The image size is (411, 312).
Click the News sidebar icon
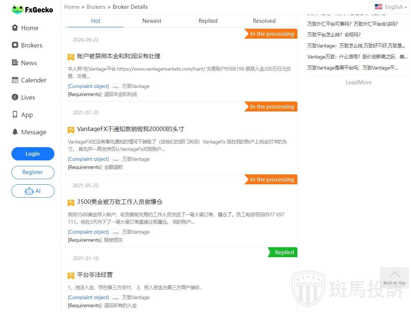coord(15,63)
